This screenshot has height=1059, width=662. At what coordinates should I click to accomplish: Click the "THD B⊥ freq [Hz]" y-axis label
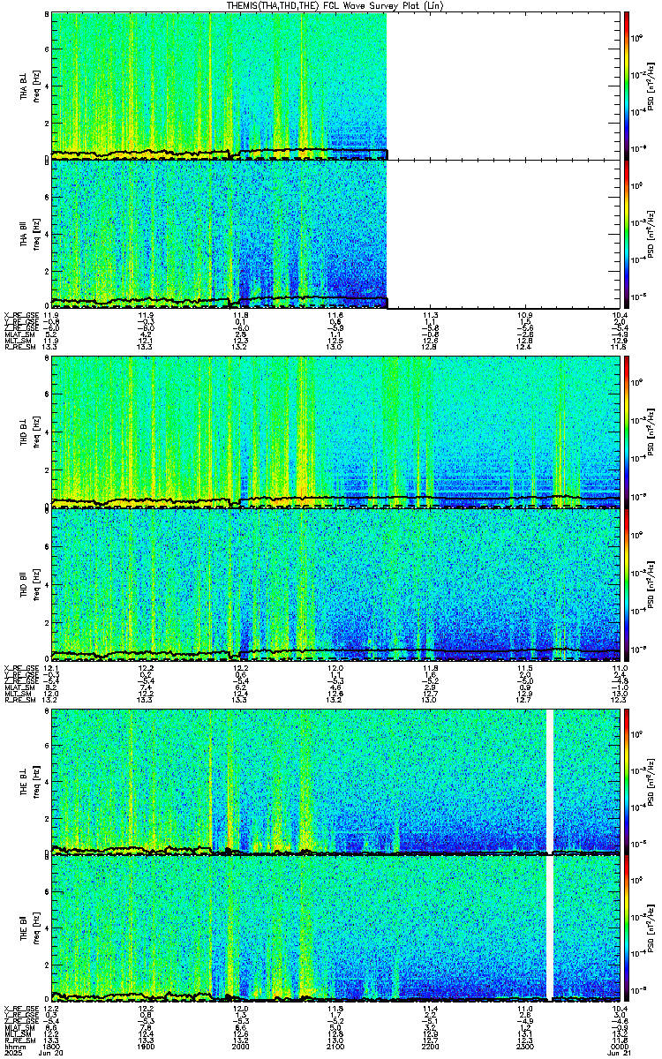[x=28, y=432]
